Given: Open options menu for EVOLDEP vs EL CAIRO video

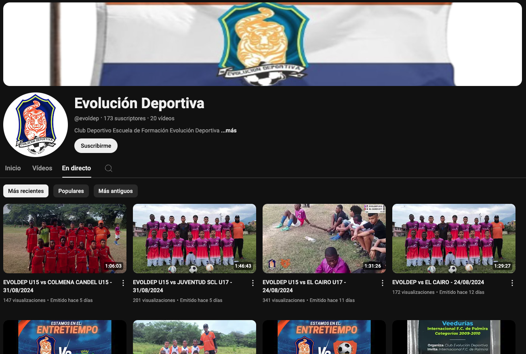Looking at the screenshot, I should click(512, 283).
